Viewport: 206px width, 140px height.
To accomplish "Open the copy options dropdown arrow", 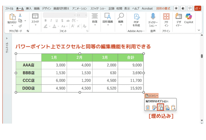I will pos(25,21).
